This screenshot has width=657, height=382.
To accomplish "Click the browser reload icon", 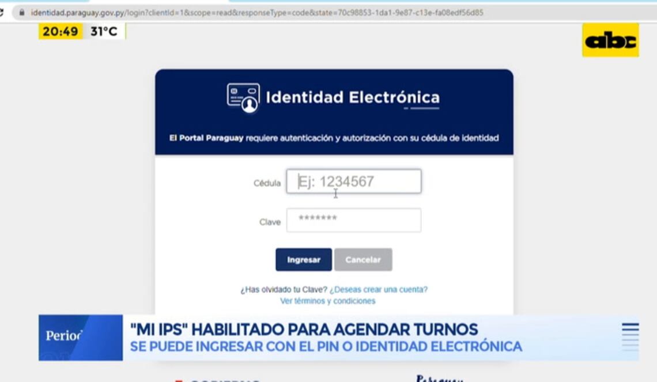I will pyautogui.click(x=1, y=13).
